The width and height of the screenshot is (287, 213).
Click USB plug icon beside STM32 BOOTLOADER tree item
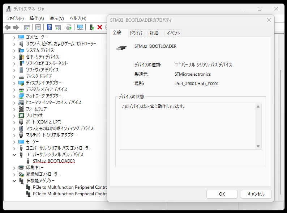[28, 161]
